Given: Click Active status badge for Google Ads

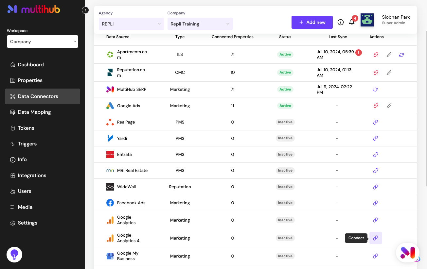Looking at the screenshot, I should (x=285, y=106).
